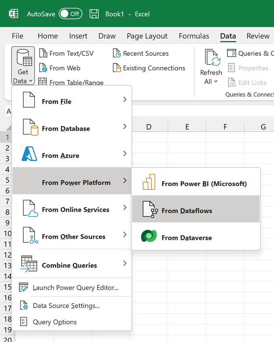Screen dimensions: 274x342
Task: Select From File menu label
Action: (57, 102)
